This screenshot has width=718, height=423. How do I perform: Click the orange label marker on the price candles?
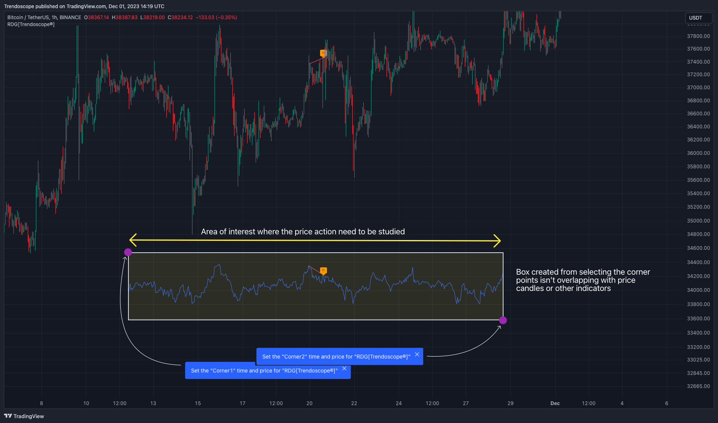(323, 53)
